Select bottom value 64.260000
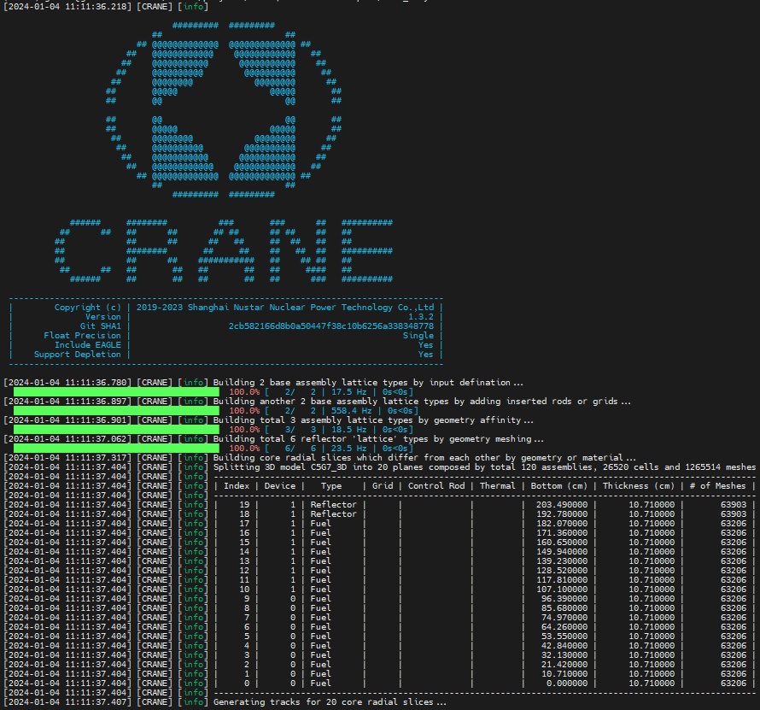760x710 pixels. [x=564, y=627]
